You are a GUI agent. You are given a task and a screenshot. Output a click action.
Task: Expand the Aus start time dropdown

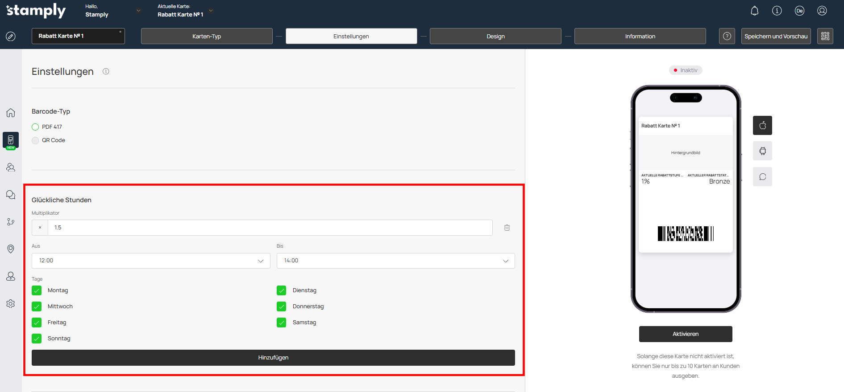click(151, 261)
